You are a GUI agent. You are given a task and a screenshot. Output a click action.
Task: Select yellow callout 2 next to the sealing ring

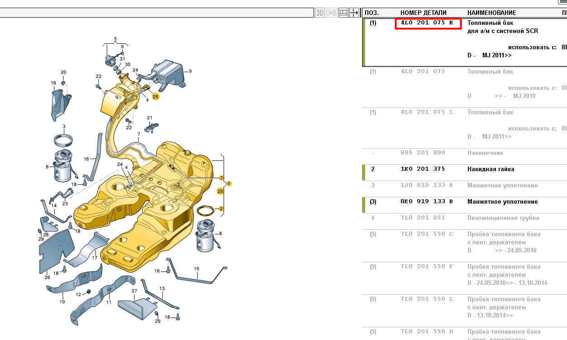tap(221, 209)
